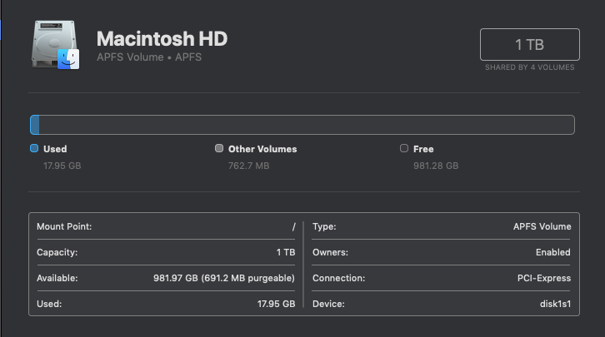Click the Used legend label
The width and height of the screenshot is (605, 337).
[x=55, y=149]
